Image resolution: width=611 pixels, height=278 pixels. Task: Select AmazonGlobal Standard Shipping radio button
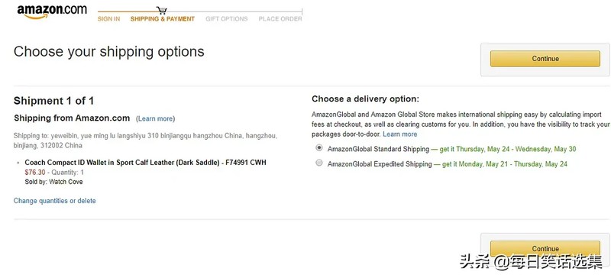319,148
